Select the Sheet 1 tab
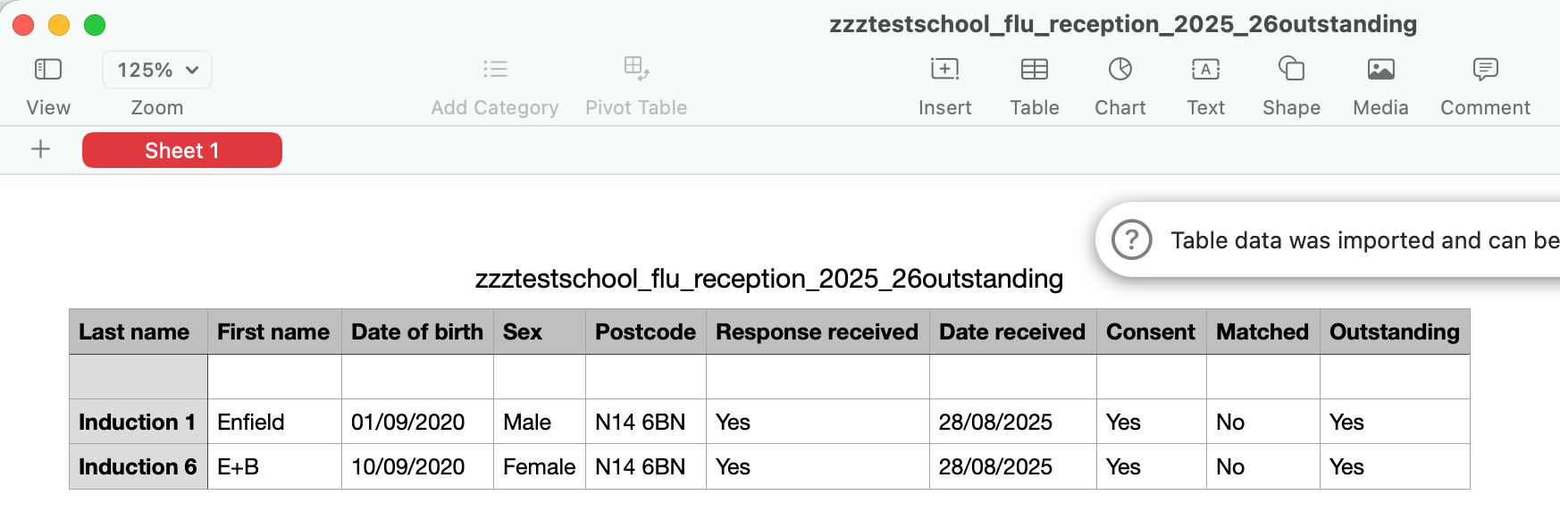 point(182,150)
